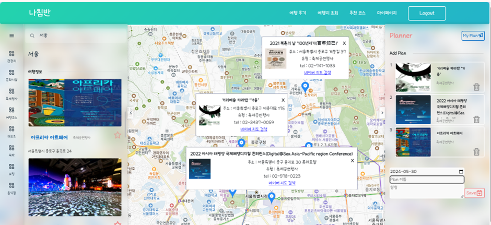Viewport: 491px width, 225px height.
Task: Favorite 아프리카 아트페어 with the star icon
Action: point(118,135)
